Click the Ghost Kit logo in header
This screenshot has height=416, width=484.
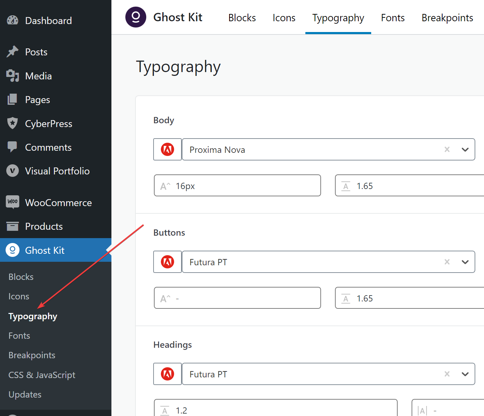[x=136, y=17]
